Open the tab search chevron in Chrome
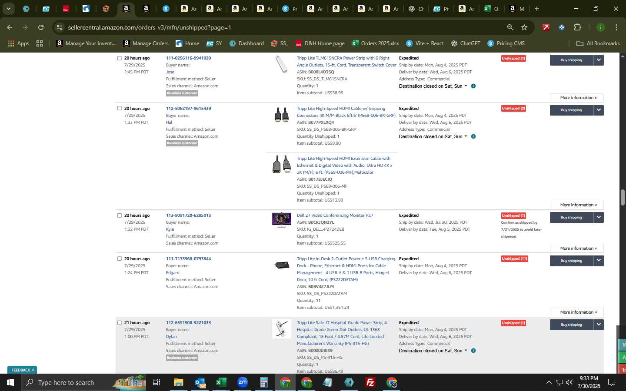The image size is (626, 391). [x=8, y=9]
